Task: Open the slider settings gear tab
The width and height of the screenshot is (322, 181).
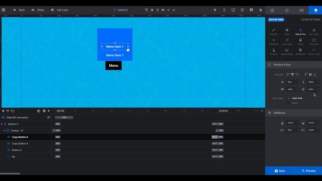Action: (272, 10)
